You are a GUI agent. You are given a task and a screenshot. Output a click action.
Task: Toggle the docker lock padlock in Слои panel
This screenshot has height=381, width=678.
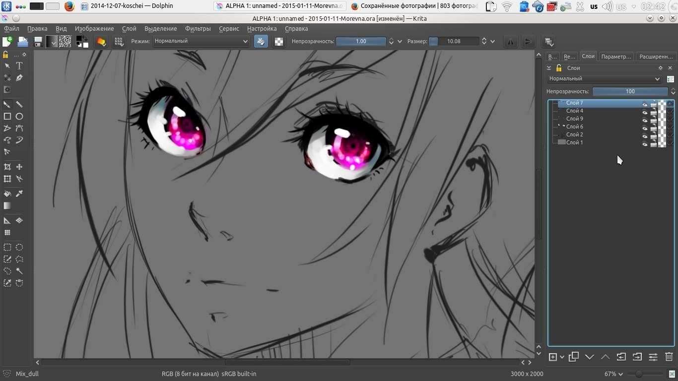click(559, 68)
